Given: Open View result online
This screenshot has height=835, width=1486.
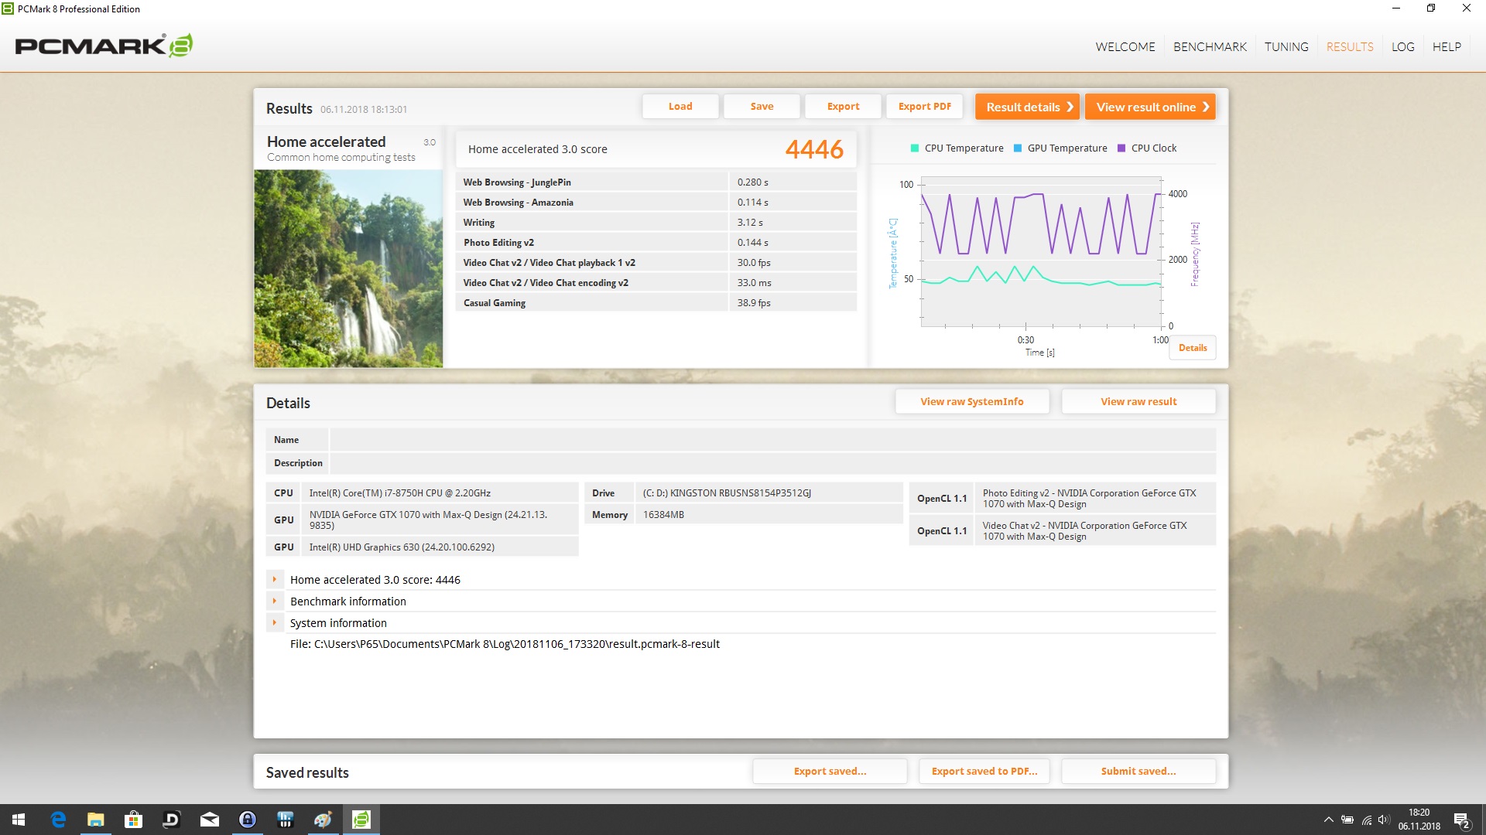Looking at the screenshot, I should [x=1150, y=107].
